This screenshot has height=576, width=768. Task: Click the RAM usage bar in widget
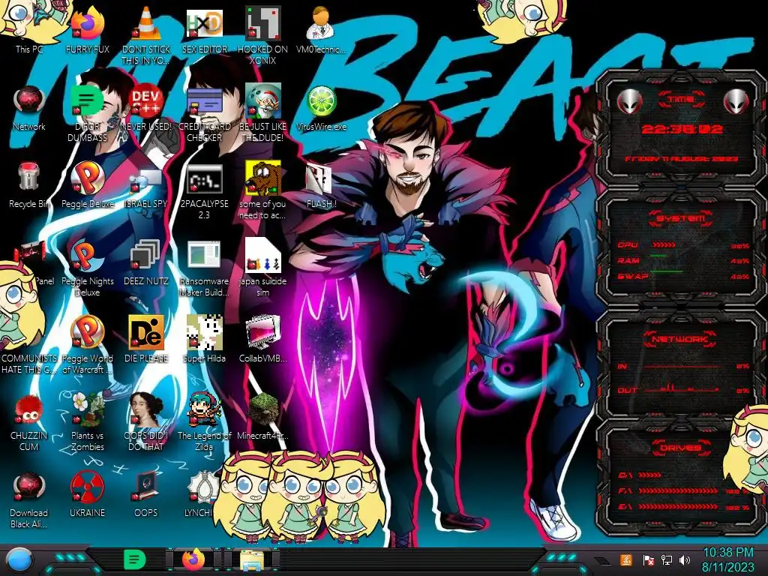tap(658, 256)
